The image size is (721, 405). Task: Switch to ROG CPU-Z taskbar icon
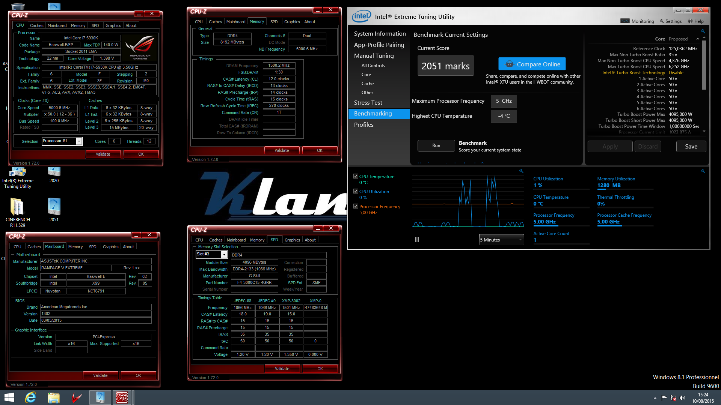click(122, 397)
